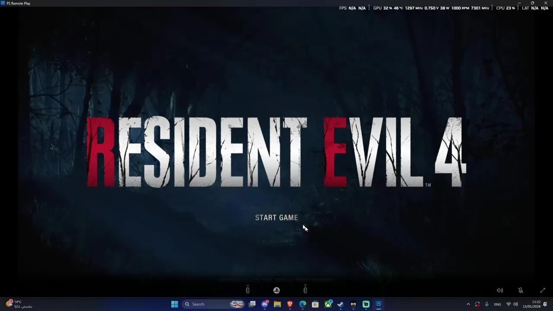The image size is (553, 311).
Task: Show hidden system tray icons
Action: point(468,304)
